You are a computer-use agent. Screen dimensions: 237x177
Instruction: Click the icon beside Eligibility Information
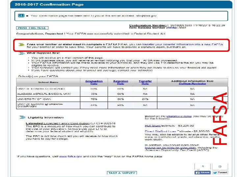tap(23, 117)
